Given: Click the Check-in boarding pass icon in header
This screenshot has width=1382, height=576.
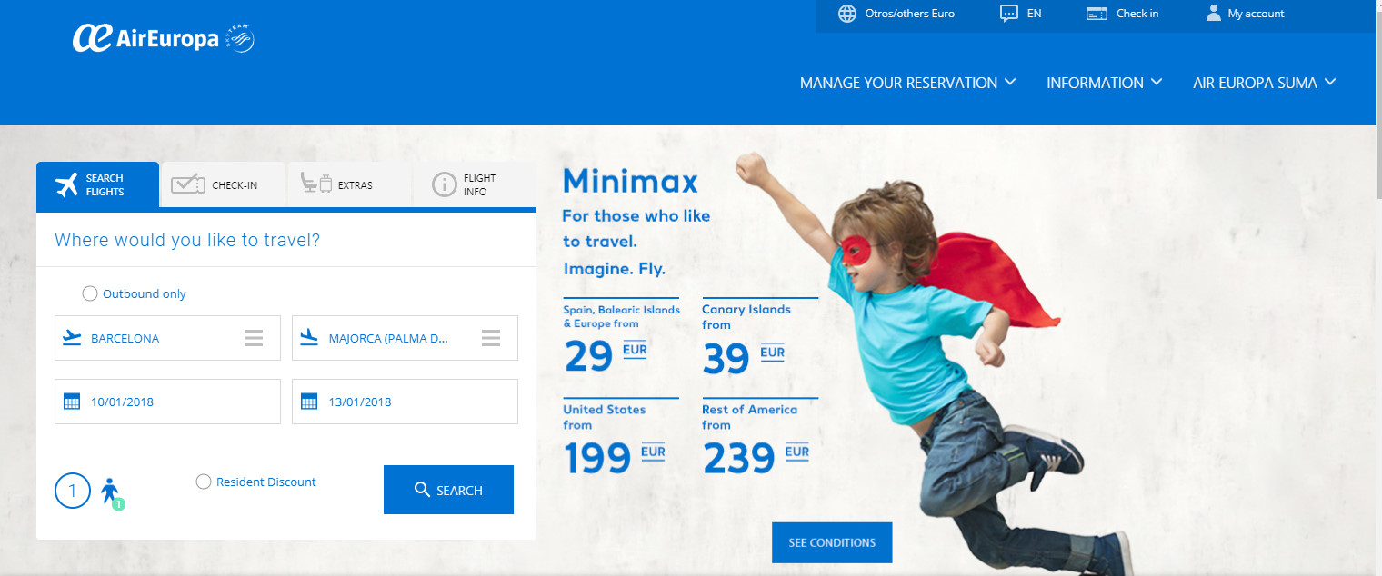Looking at the screenshot, I should (1097, 14).
